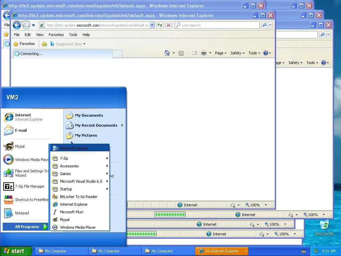Expand the Startup program folder
The width and height of the screenshot is (341, 256).
point(80,189)
